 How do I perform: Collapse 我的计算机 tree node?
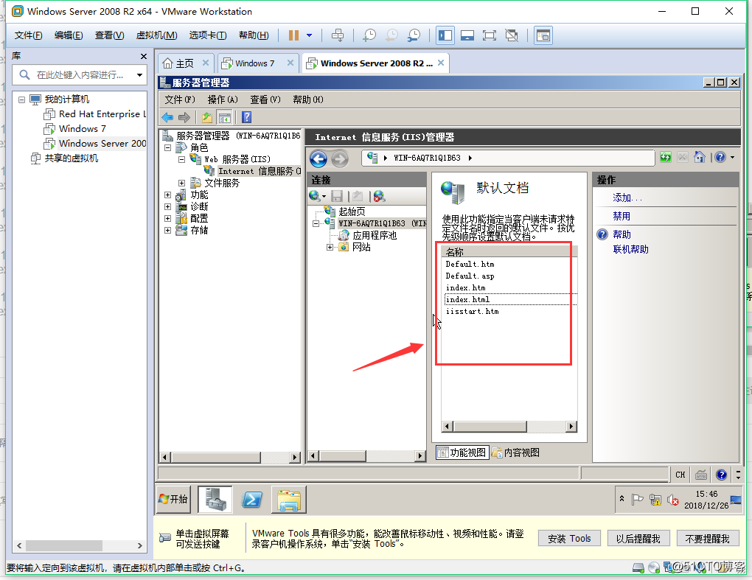pyautogui.click(x=21, y=99)
